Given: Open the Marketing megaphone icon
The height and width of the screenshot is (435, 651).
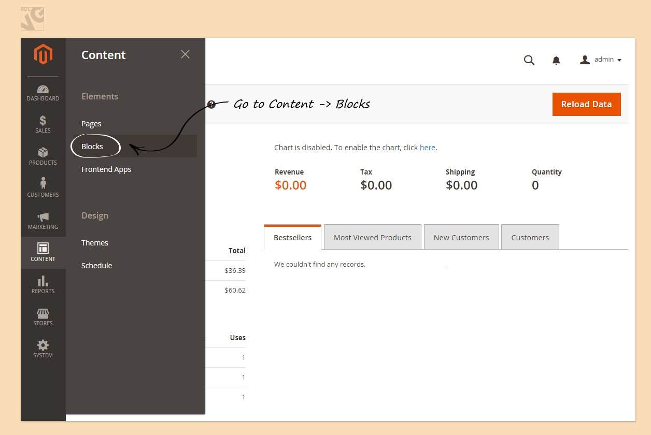Looking at the screenshot, I should pos(43,221).
